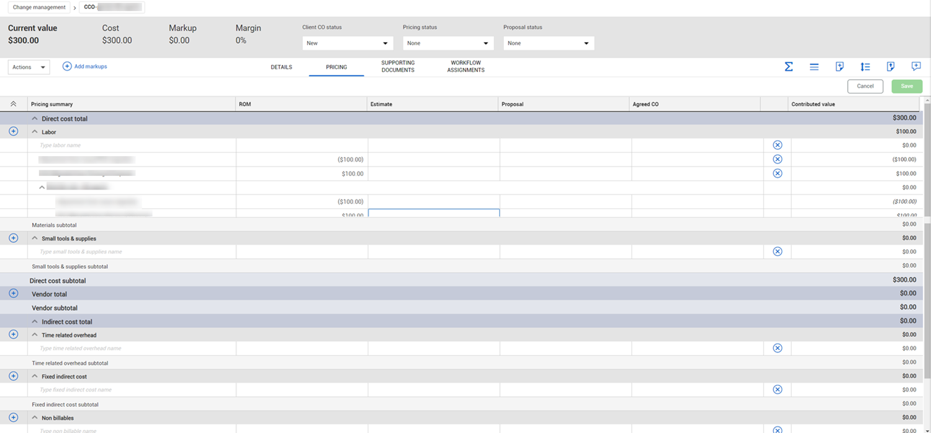The width and height of the screenshot is (931, 433).
Task: Click the 'Type labor name' field
Action: 132,146
